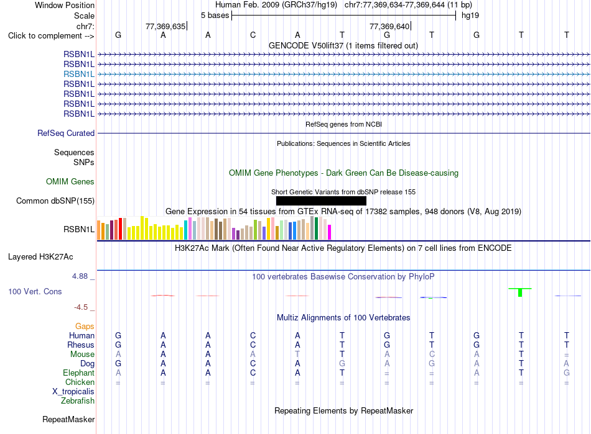Click 'Multiz Alignments of 100 Vertebrates' title
Viewport: 591px width, 434px height.
pyautogui.click(x=343, y=317)
